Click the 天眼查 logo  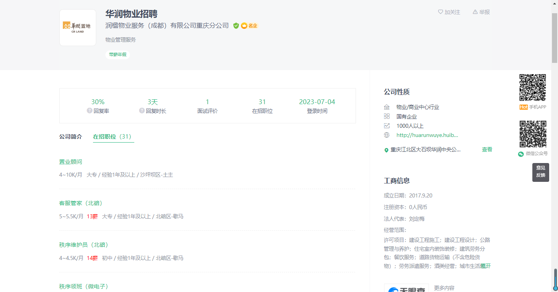point(406,288)
